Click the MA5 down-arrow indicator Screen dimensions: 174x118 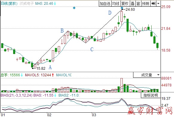click(x=55, y=4)
